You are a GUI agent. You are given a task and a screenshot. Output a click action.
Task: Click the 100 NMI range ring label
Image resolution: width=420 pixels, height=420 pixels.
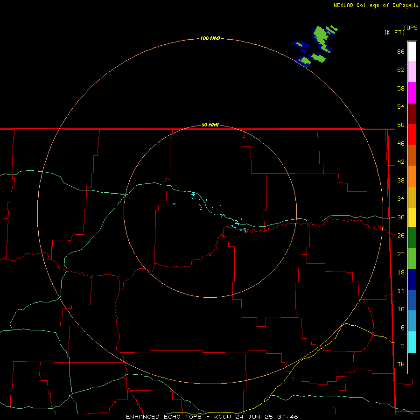[210, 38]
